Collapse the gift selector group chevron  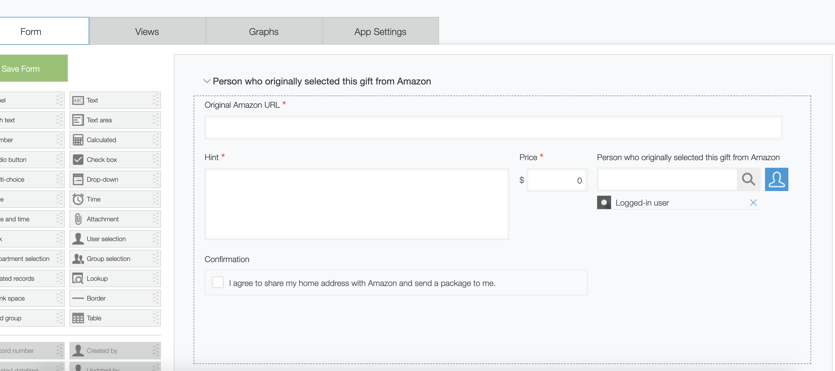click(x=206, y=81)
